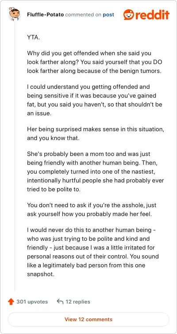The image size is (177, 334).
Task: Click the orange Reddit Snoo logo icon
Action: tap(129, 15)
